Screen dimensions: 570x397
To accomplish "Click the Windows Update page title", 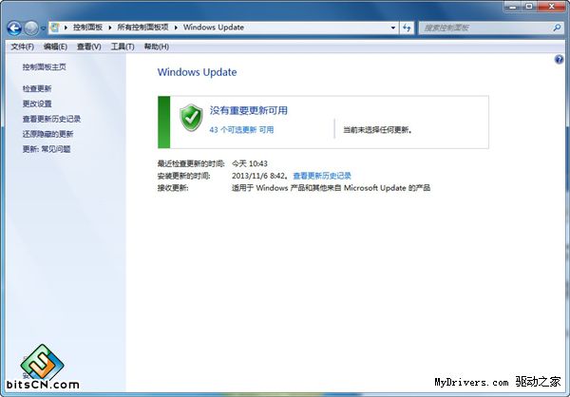I will [x=197, y=72].
